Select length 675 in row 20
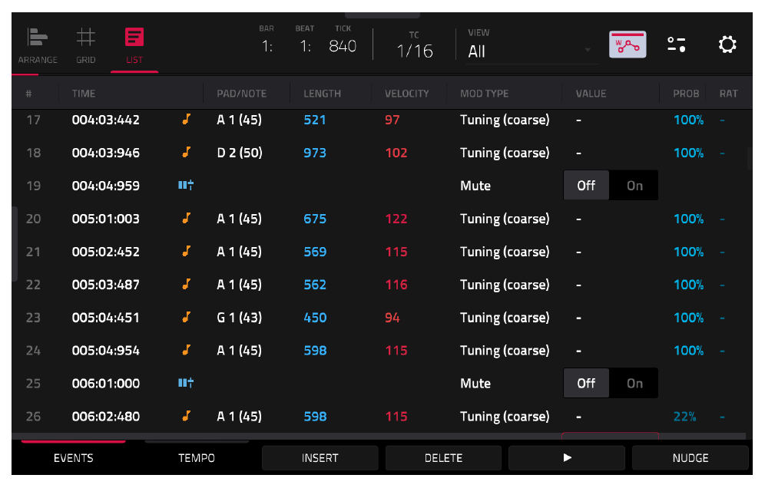765x488 pixels. [315, 219]
